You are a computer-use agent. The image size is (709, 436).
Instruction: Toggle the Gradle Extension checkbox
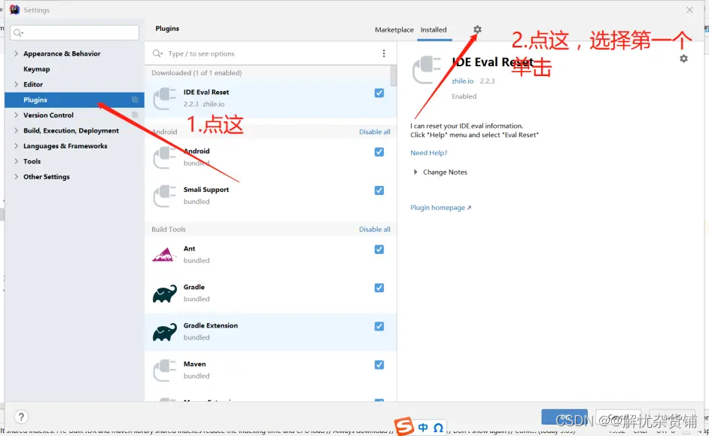coord(379,326)
